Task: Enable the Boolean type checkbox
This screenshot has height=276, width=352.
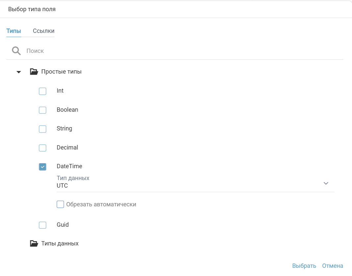Action: click(x=42, y=110)
